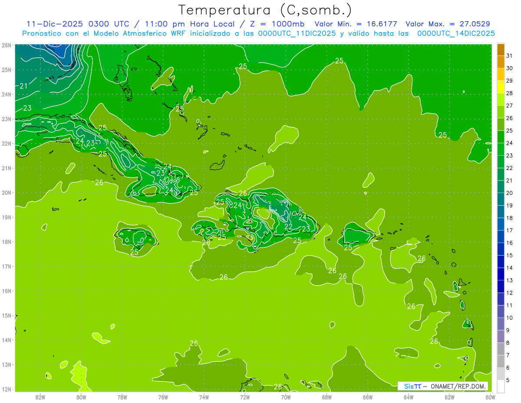
Task: Click the '24N' latitude axis label
Action: coord(7,94)
